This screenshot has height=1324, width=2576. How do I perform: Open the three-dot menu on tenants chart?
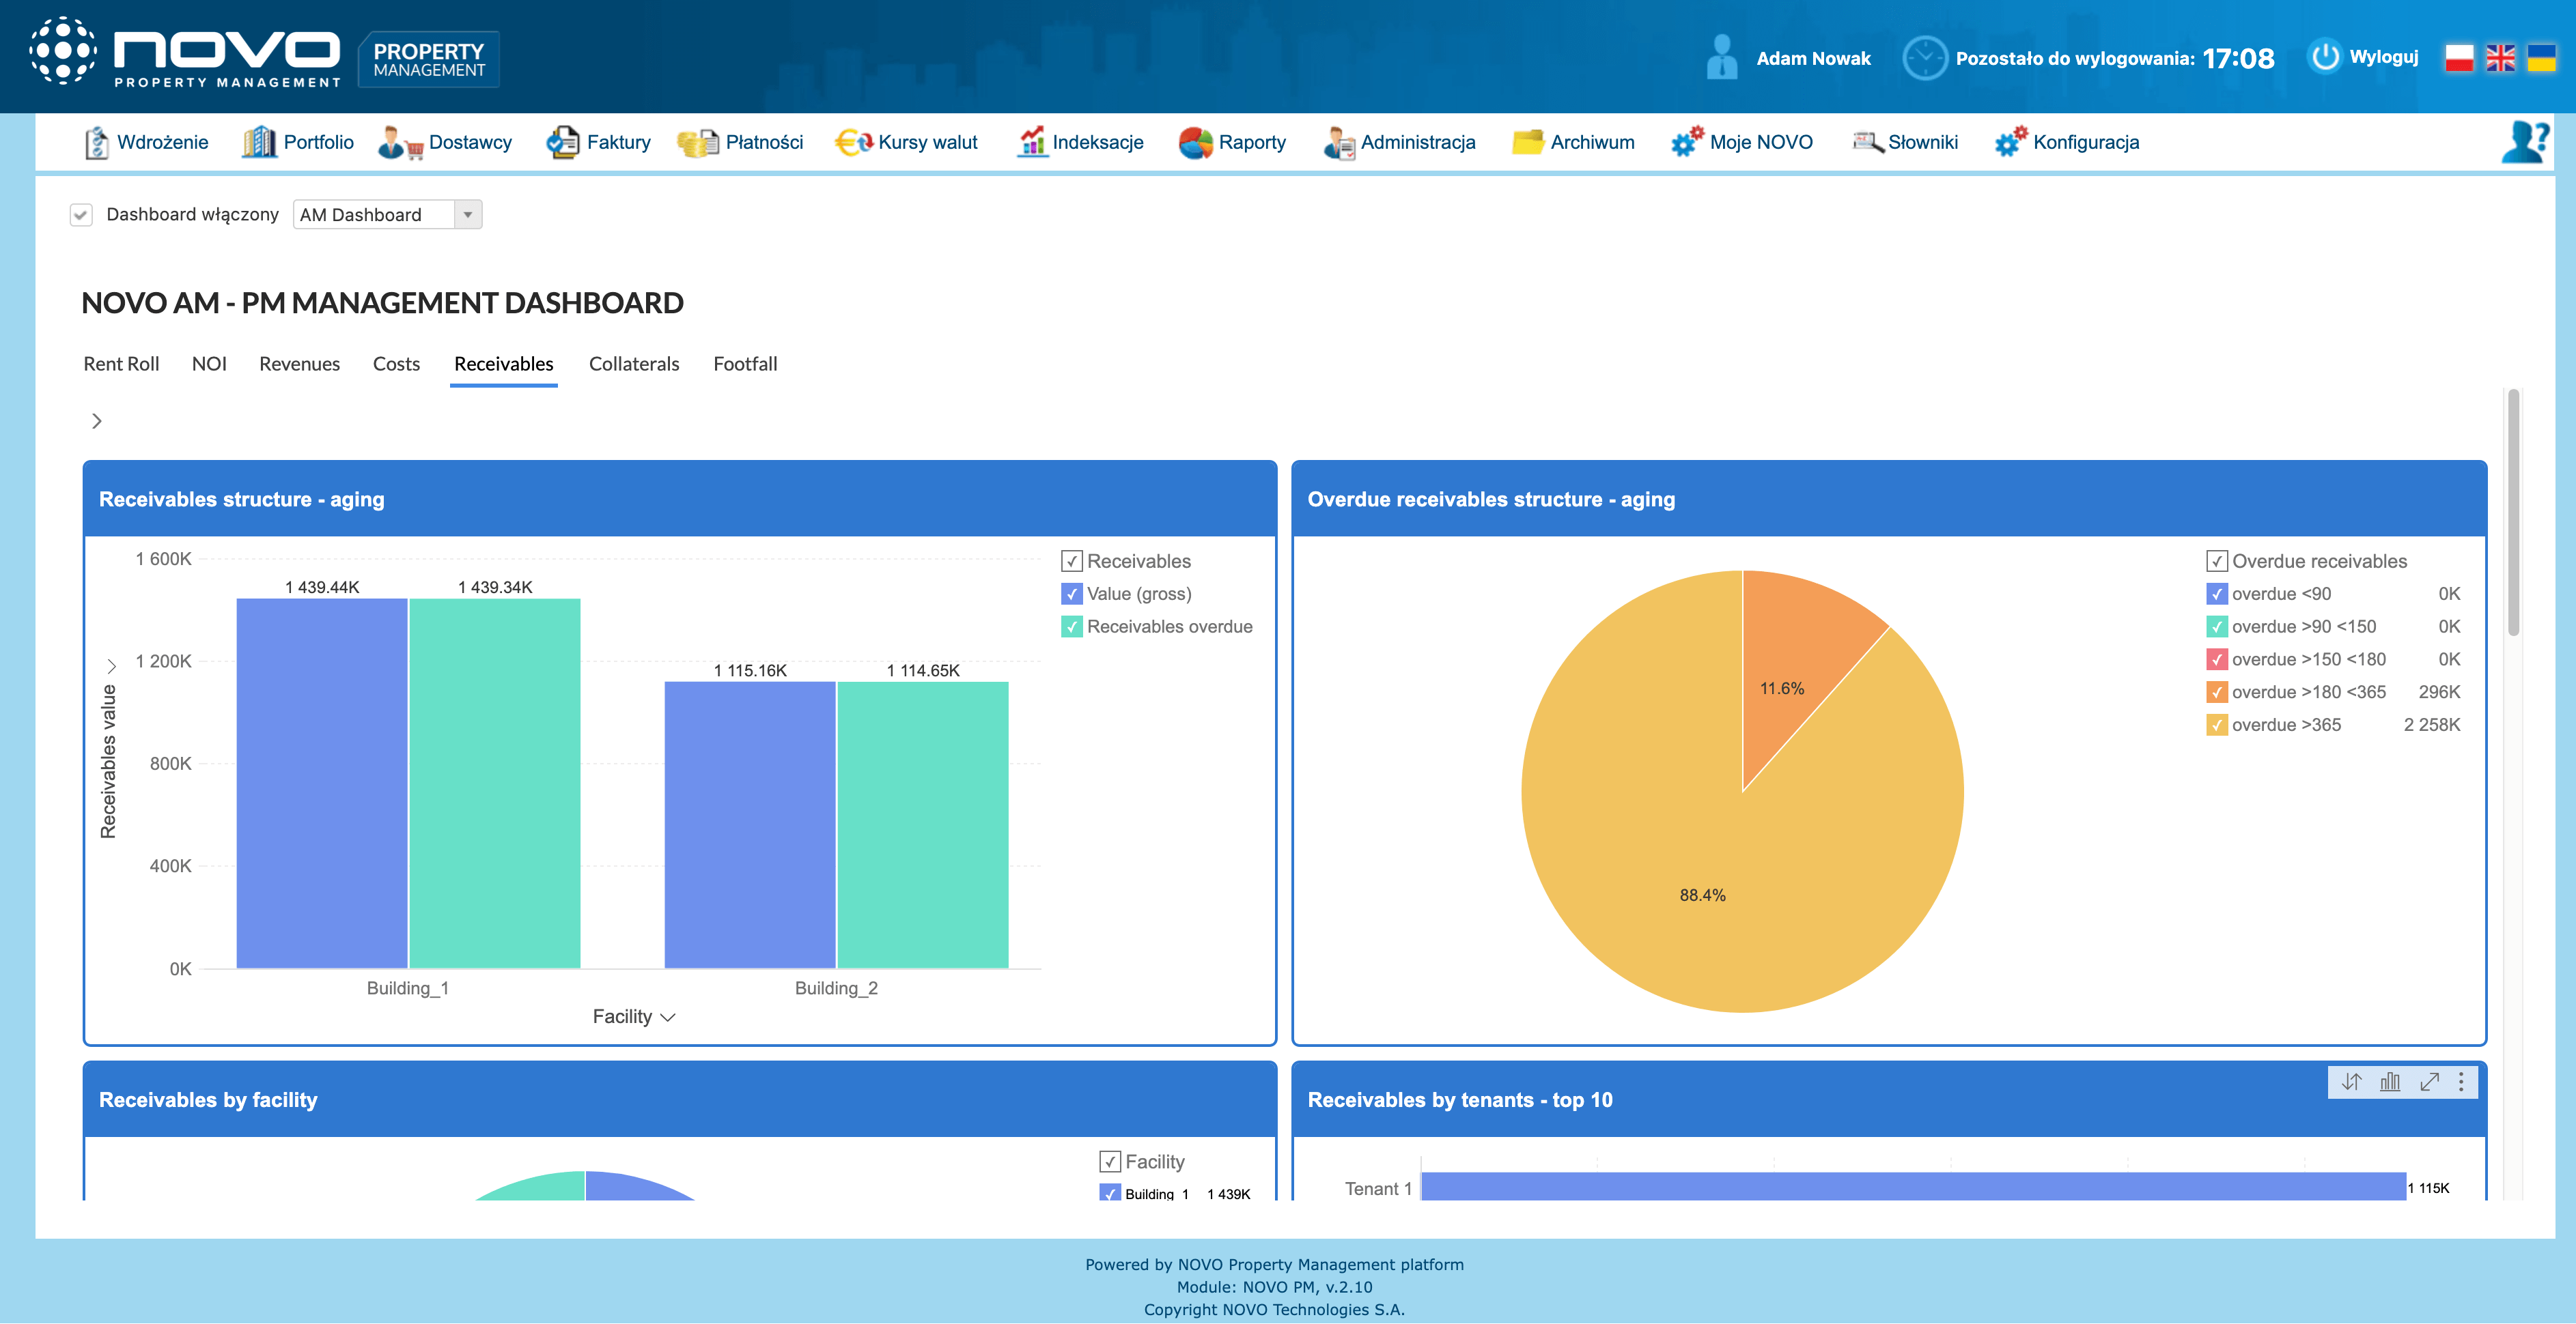coord(2461,1082)
